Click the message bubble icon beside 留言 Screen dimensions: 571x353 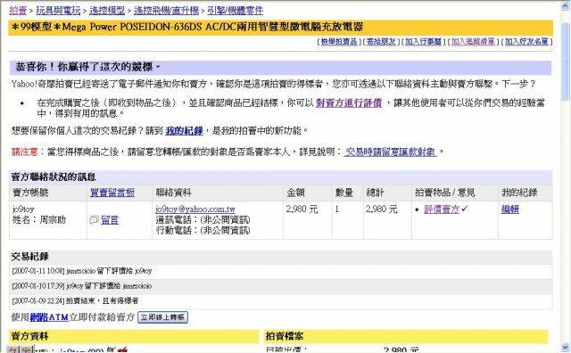click(x=94, y=220)
